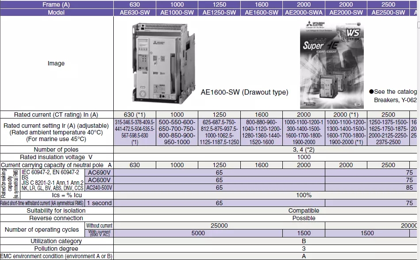This screenshot has width=420, height=260.
Task: Click the black bullet beside See the catalog
Action: click(x=372, y=91)
